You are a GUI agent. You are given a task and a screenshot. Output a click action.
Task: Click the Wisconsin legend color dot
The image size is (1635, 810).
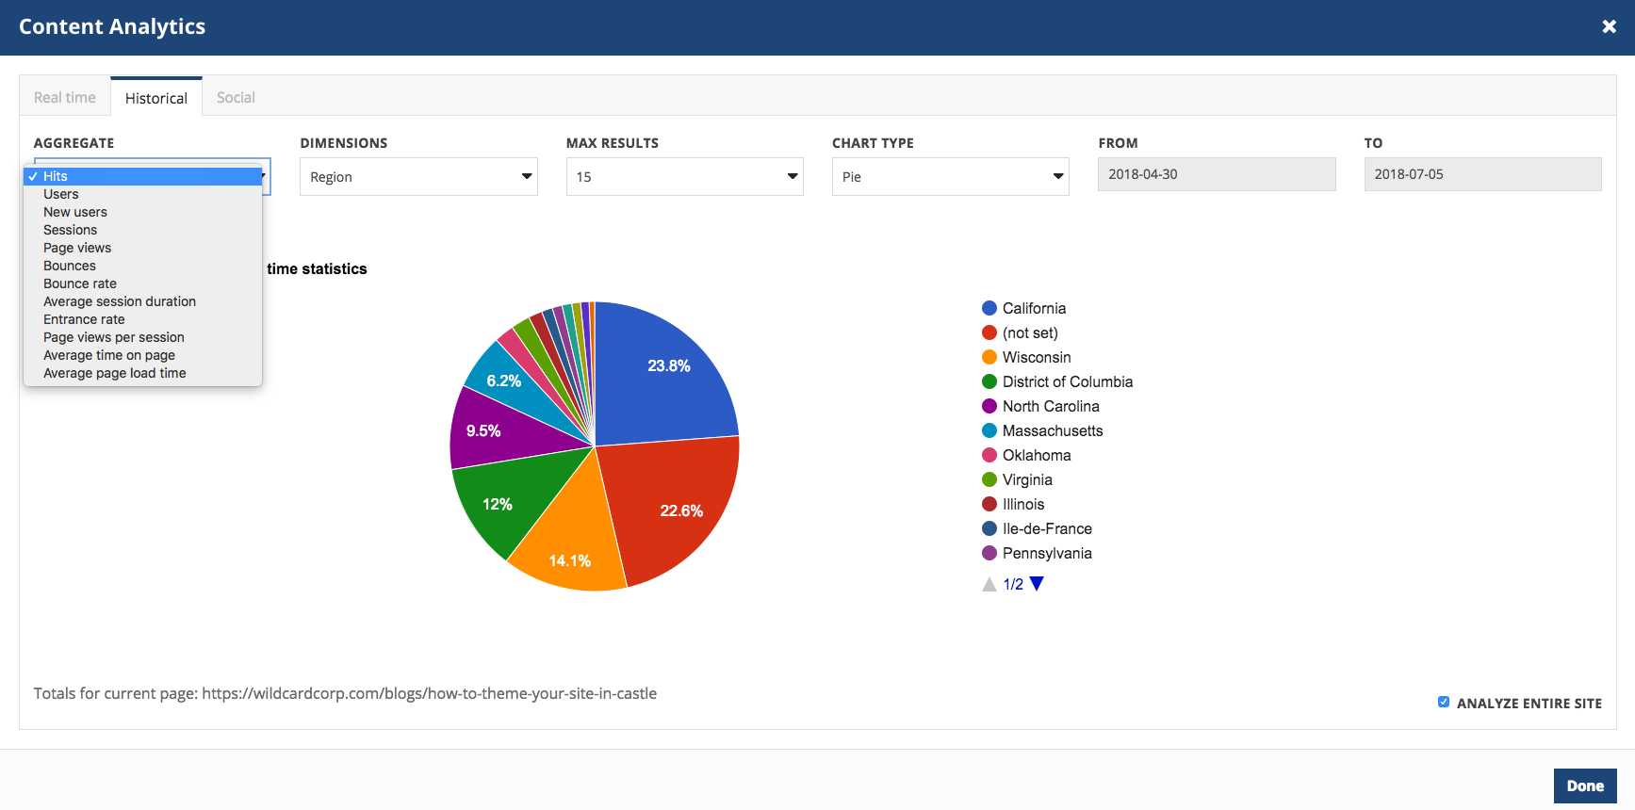coord(989,357)
